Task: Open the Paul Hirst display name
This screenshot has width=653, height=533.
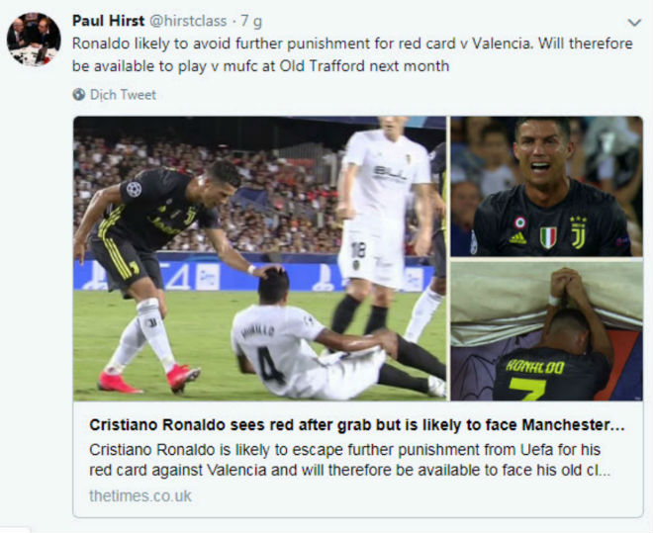Action: 108,21
